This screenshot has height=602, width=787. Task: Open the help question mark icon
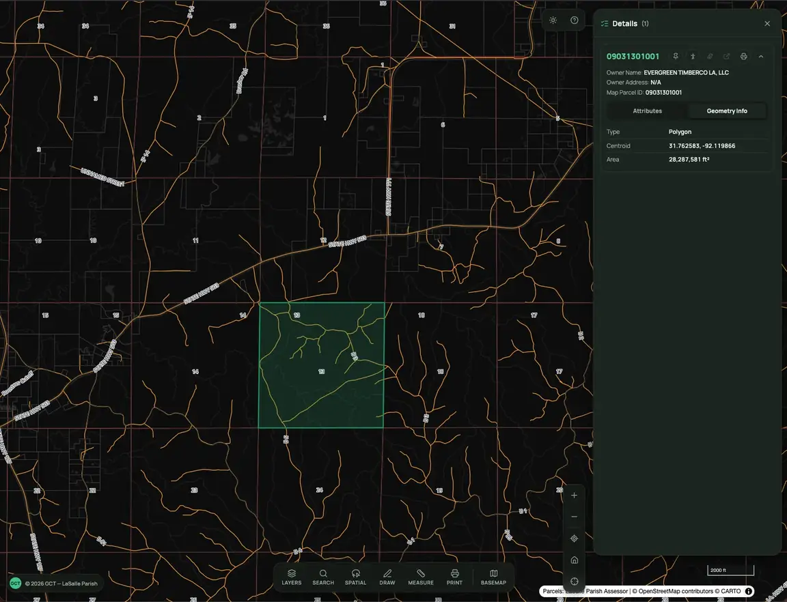point(574,20)
